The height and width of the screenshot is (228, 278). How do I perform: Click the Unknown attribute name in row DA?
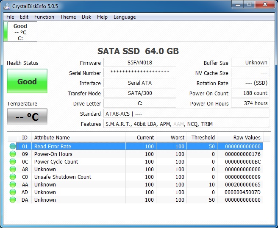coord(45,200)
